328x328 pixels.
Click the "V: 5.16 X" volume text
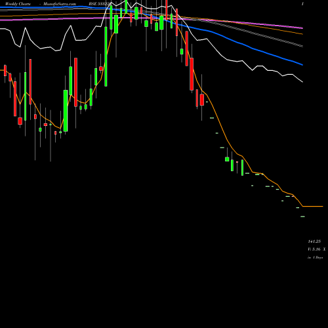point(317,249)
